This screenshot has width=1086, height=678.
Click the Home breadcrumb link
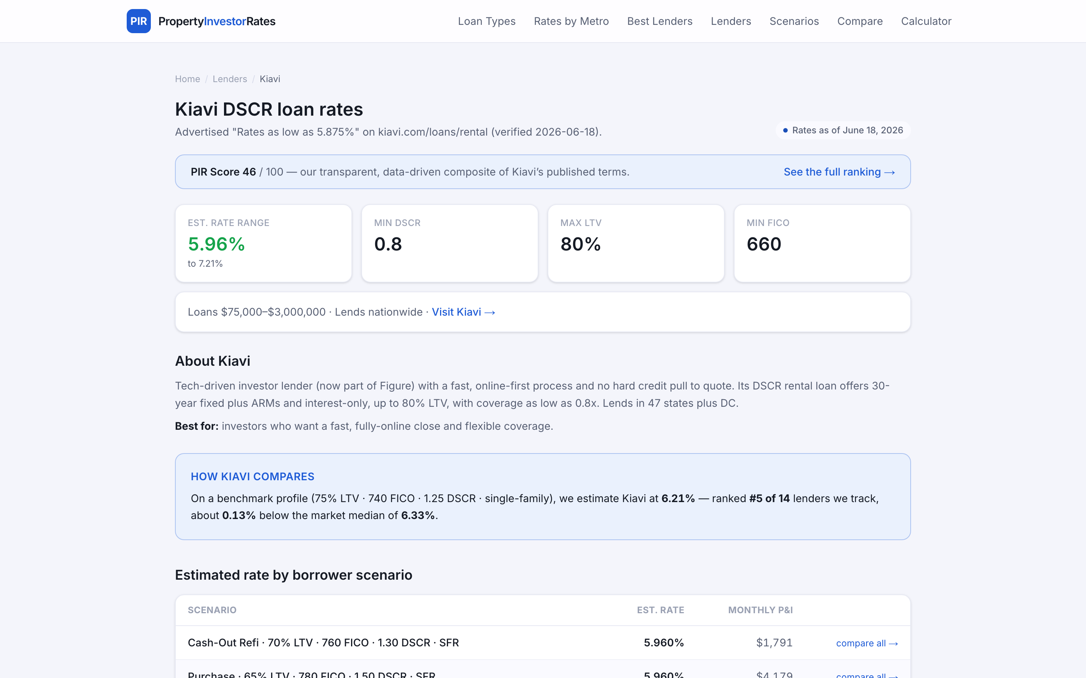coord(187,79)
